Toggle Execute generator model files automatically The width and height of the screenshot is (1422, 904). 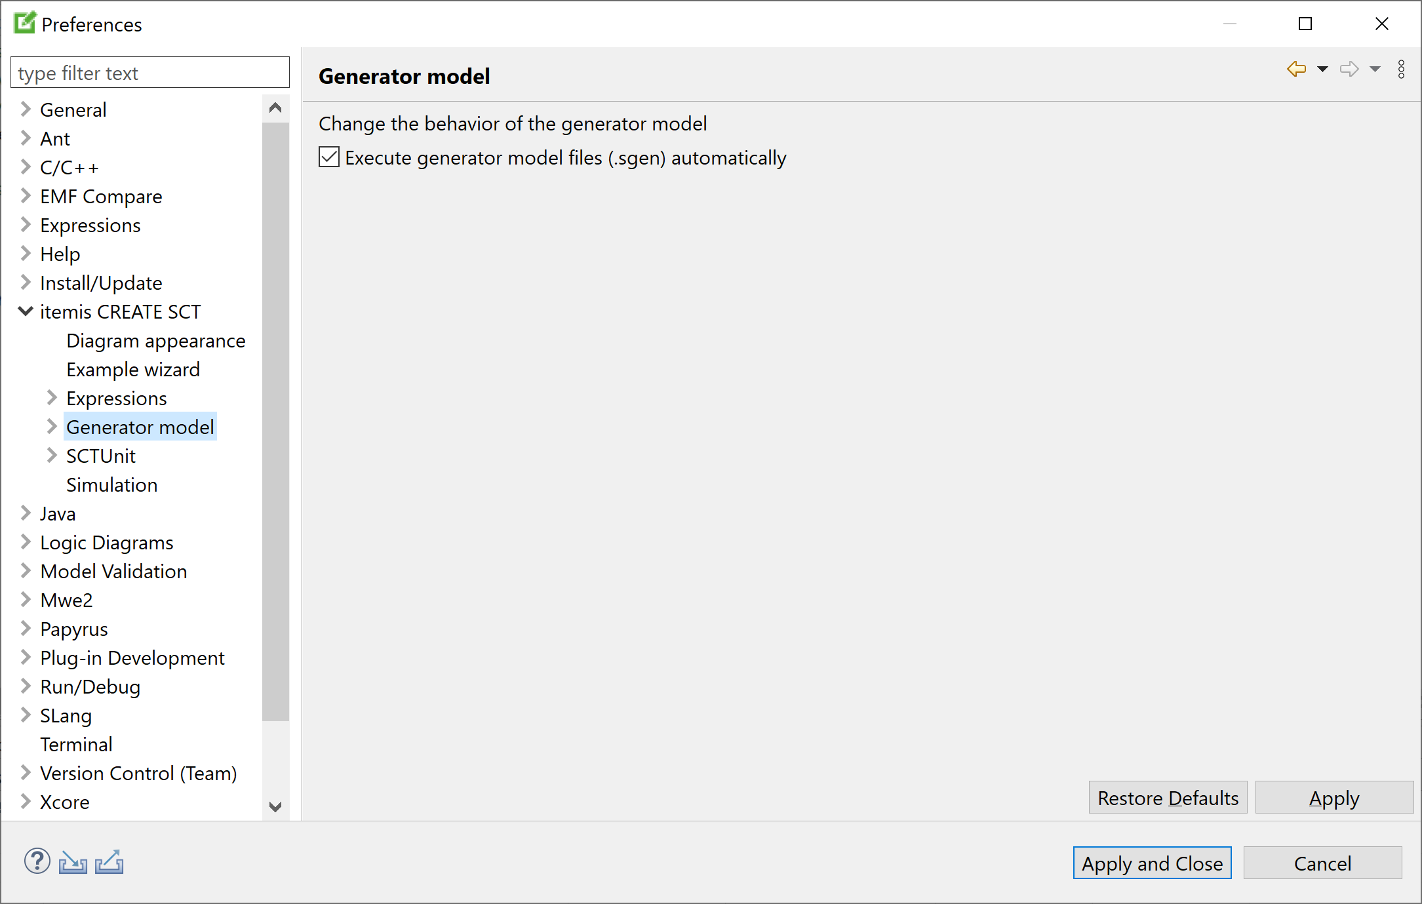coord(329,157)
